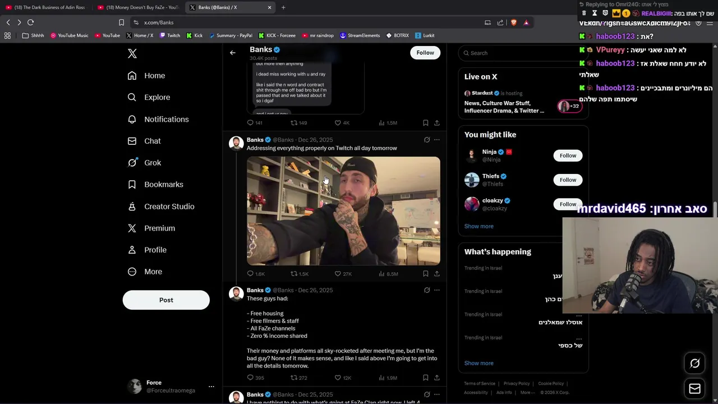Open Cookie Policy footer link

point(551,384)
